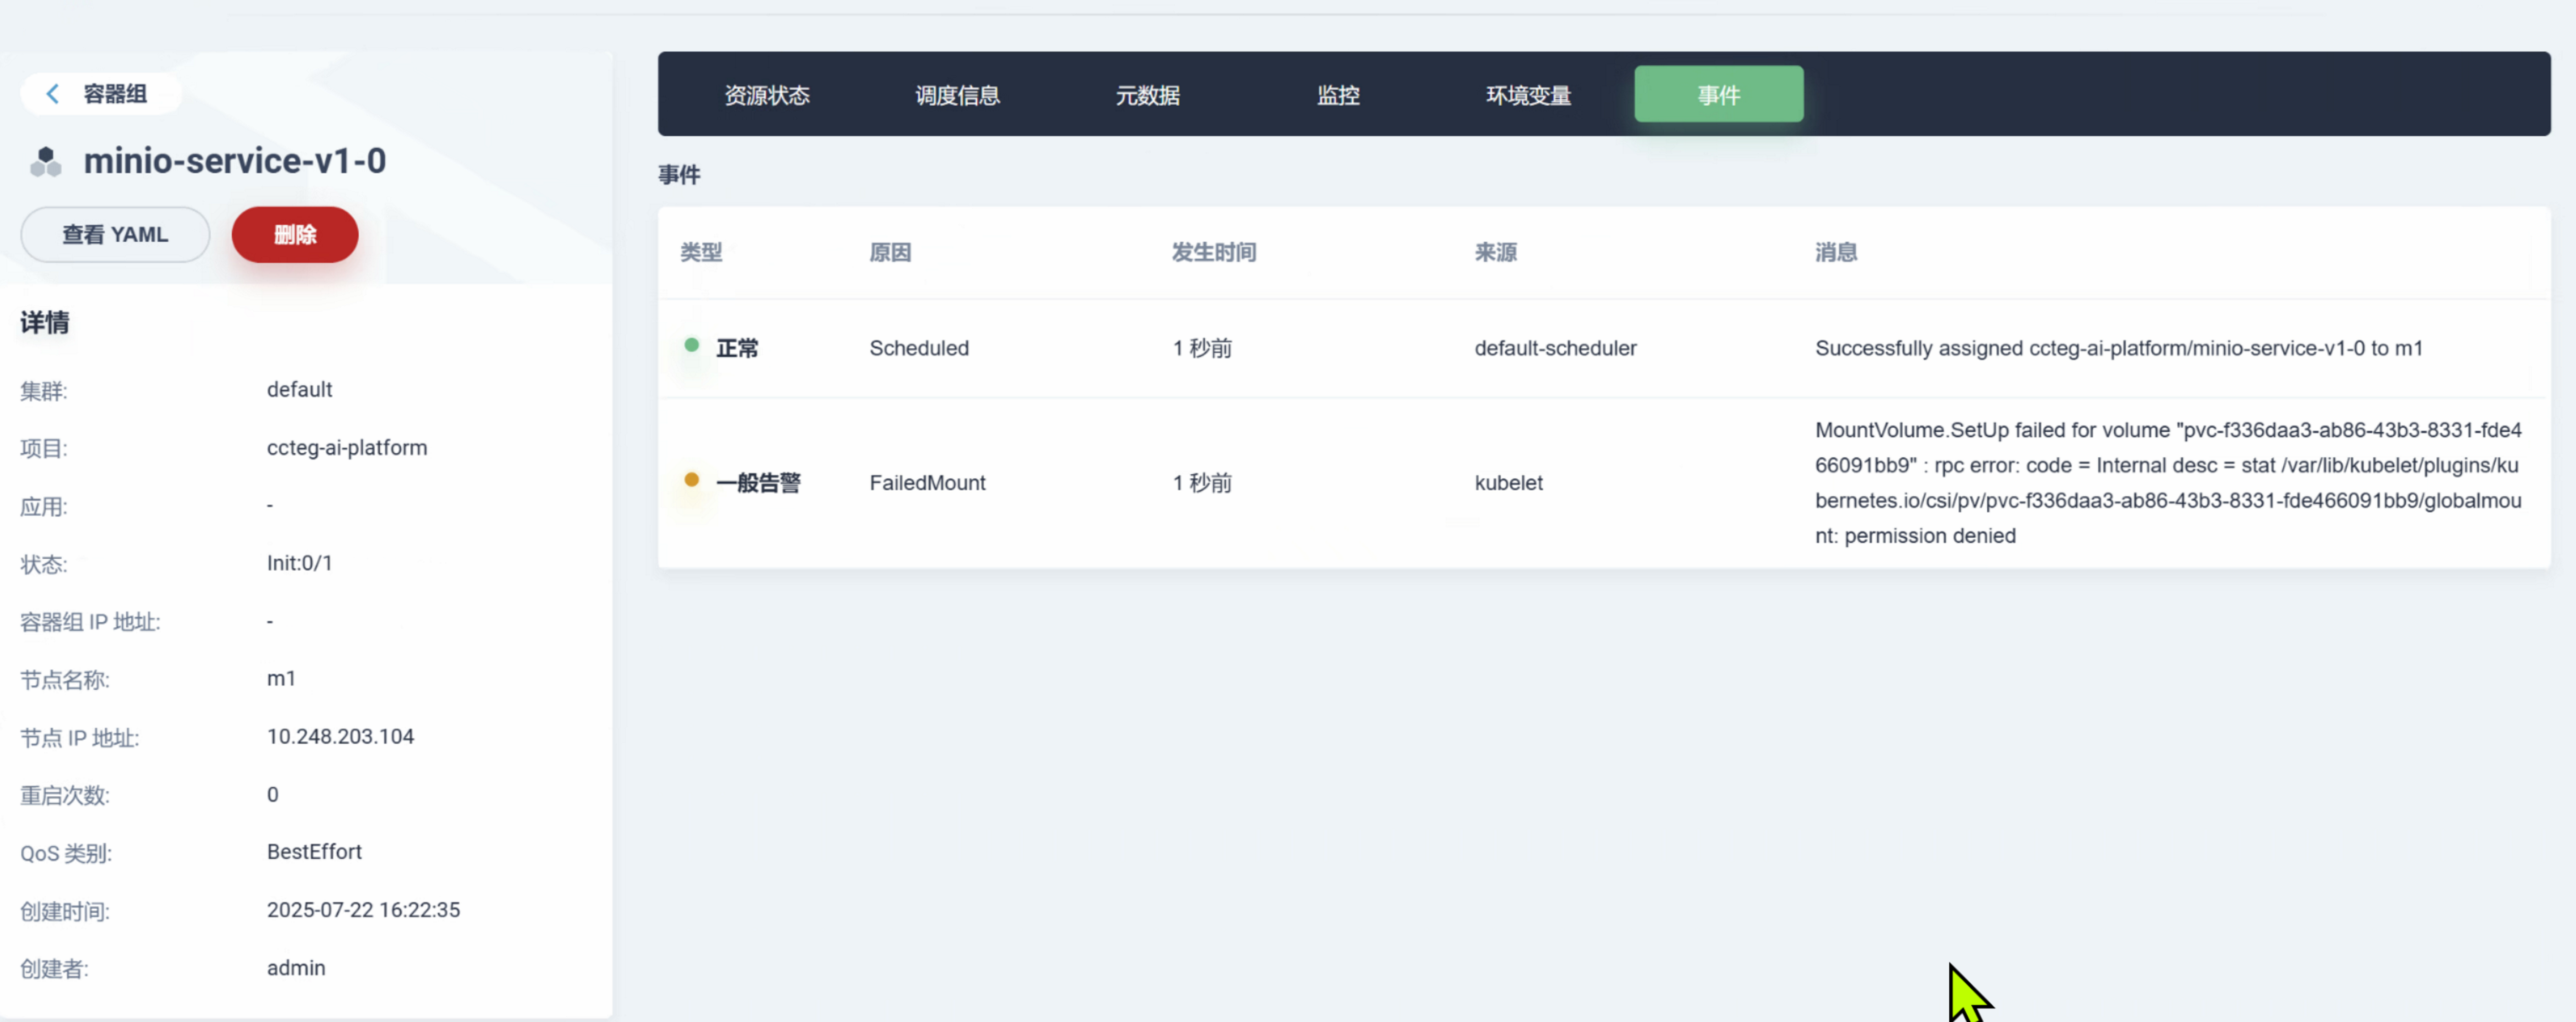Viewport: 2576px width, 1022px height.
Task: Click the 发生时间 column header
Action: tap(1214, 253)
